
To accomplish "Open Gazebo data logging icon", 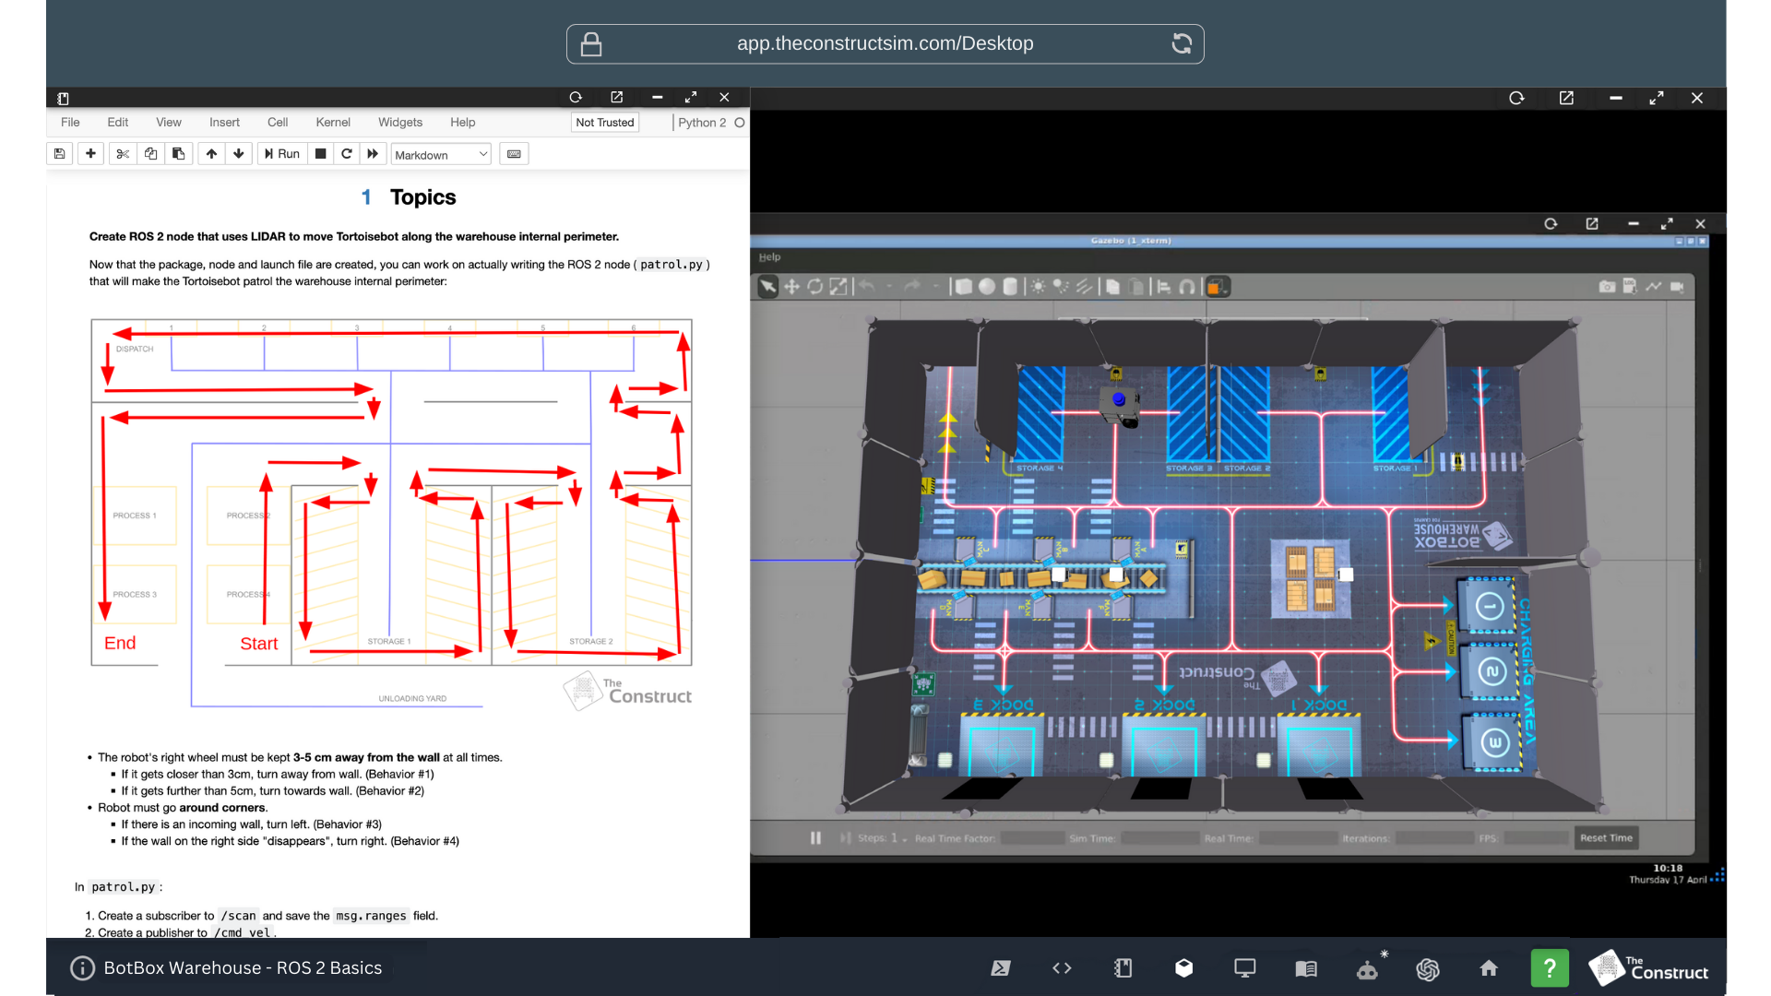I will (x=1630, y=287).
